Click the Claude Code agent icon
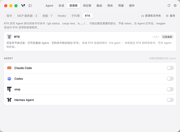 click(x=9, y=68)
